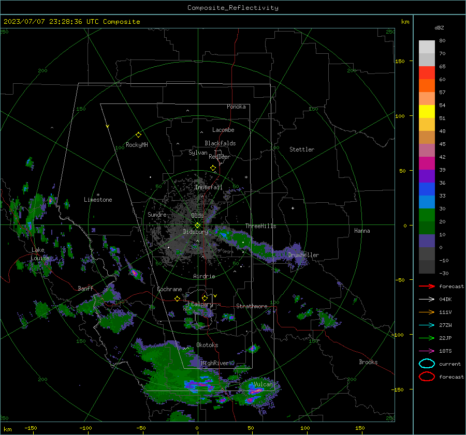Click the current legend label

tap(450, 364)
